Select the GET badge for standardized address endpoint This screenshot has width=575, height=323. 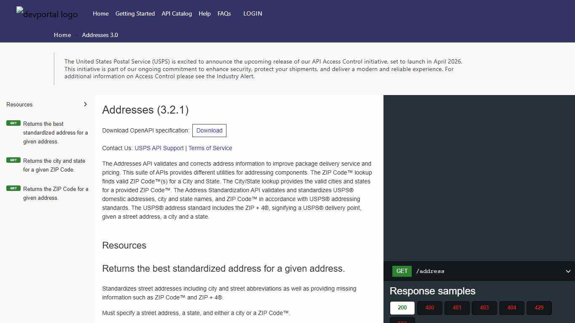(x=13, y=123)
